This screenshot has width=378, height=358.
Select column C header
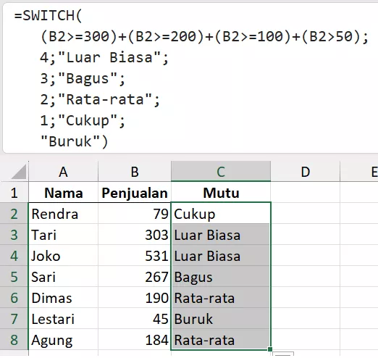221,172
